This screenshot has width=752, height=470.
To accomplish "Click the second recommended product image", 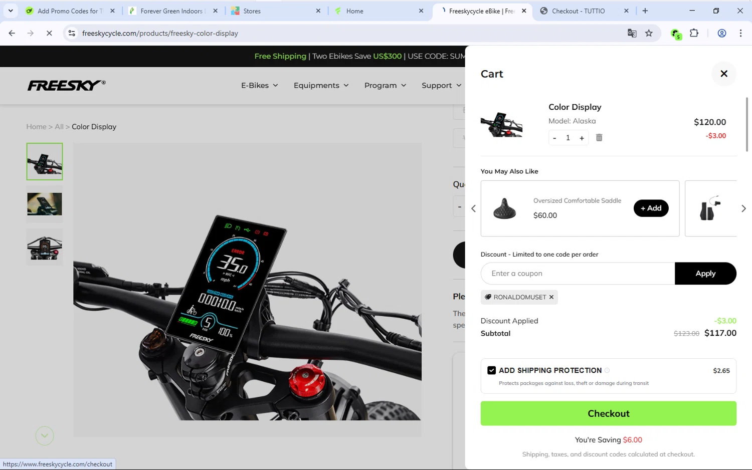I will click(x=709, y=208).
